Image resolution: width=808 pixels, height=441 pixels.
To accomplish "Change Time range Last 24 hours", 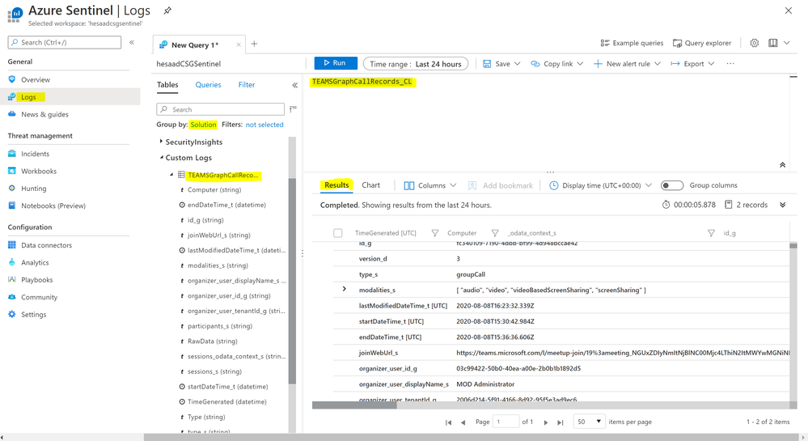I will 416,64.
